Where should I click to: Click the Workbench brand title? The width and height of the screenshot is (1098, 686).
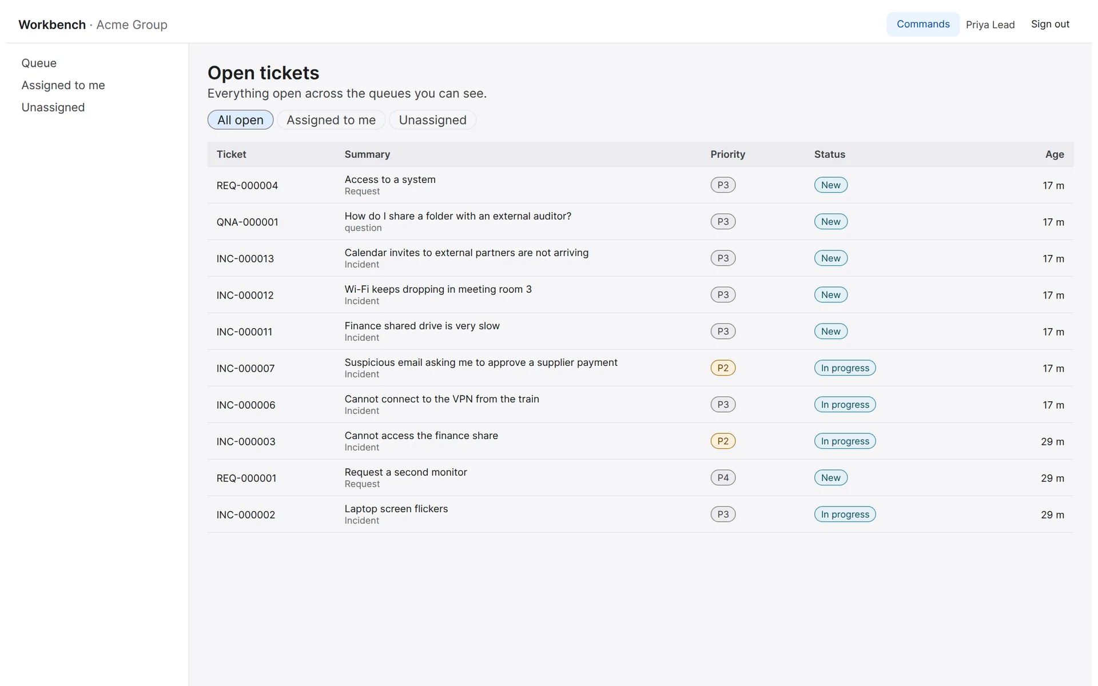click(52, 25)
